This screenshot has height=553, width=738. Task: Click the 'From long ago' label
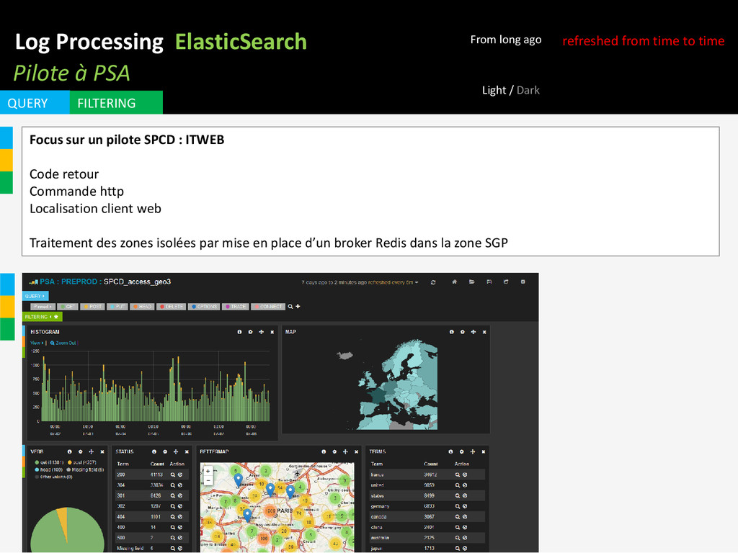(x=506, y=40)
